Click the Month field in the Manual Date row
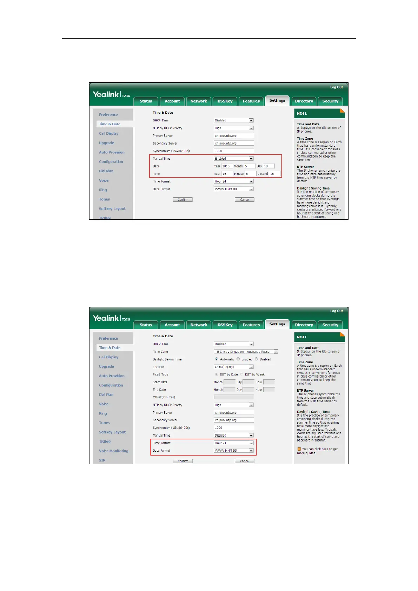 (250, 166)
